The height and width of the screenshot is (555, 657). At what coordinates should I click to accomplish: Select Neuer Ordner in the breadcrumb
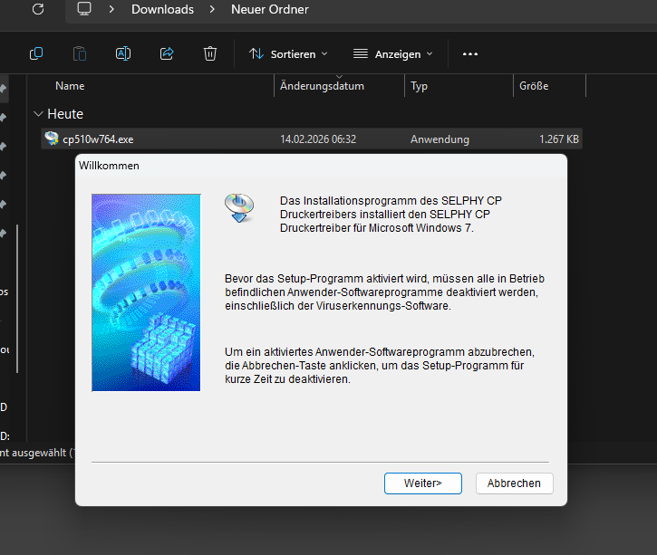click(269, 9)
